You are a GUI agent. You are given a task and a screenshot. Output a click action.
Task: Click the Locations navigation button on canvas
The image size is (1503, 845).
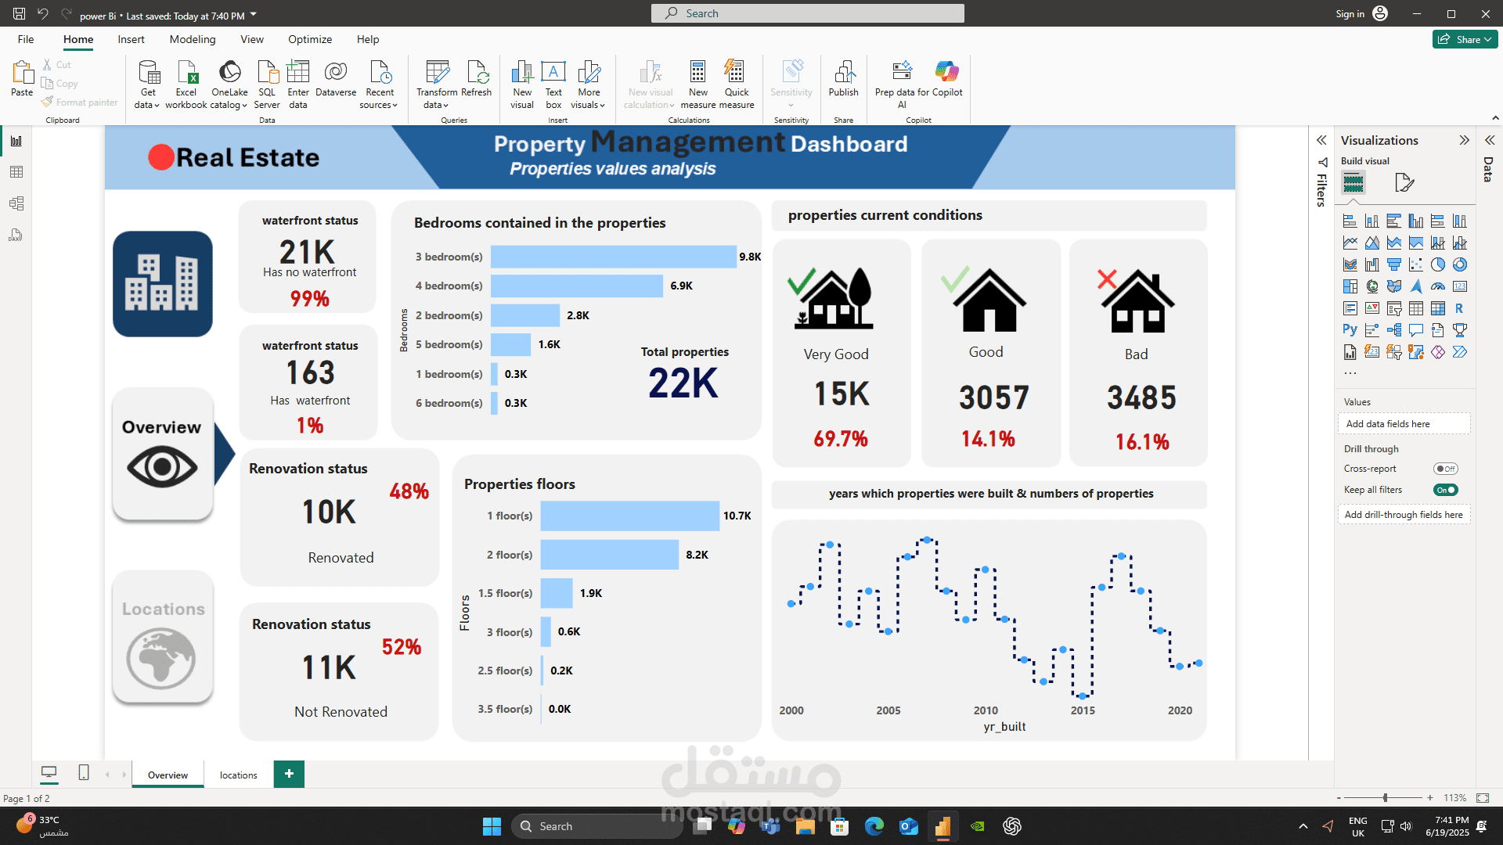point(163,638)
